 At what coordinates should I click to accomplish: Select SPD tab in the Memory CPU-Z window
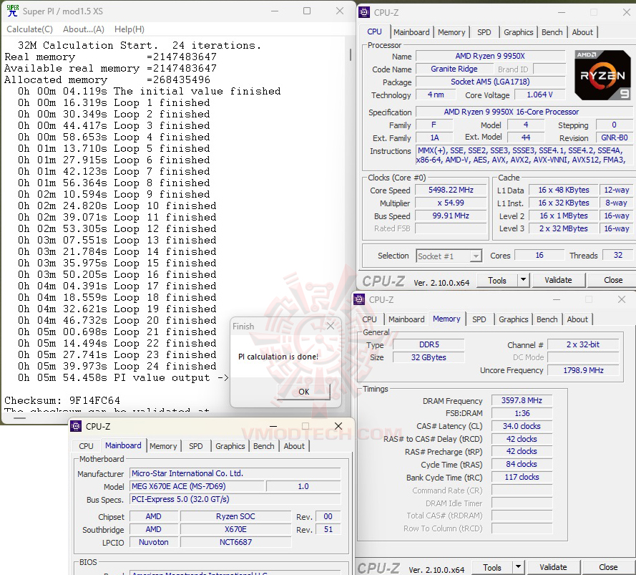[479, 319]
